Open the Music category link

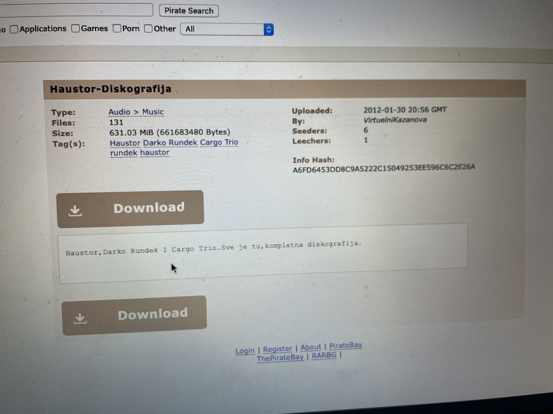[153, 112]
